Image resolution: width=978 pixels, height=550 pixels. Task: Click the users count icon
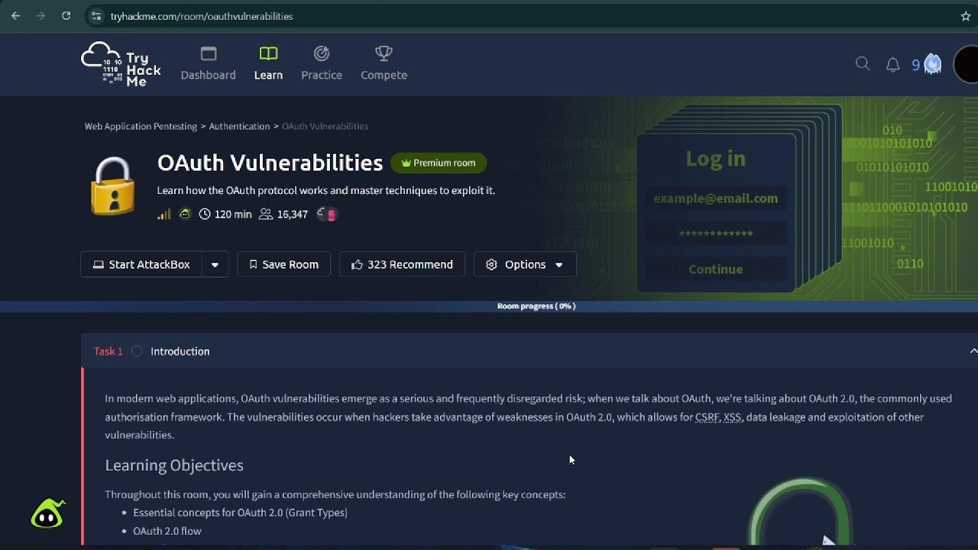pyautogui.click(x=265, y=214)
